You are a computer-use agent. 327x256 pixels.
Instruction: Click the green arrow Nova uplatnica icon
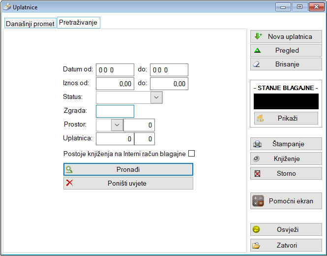[x=258, y=36]
